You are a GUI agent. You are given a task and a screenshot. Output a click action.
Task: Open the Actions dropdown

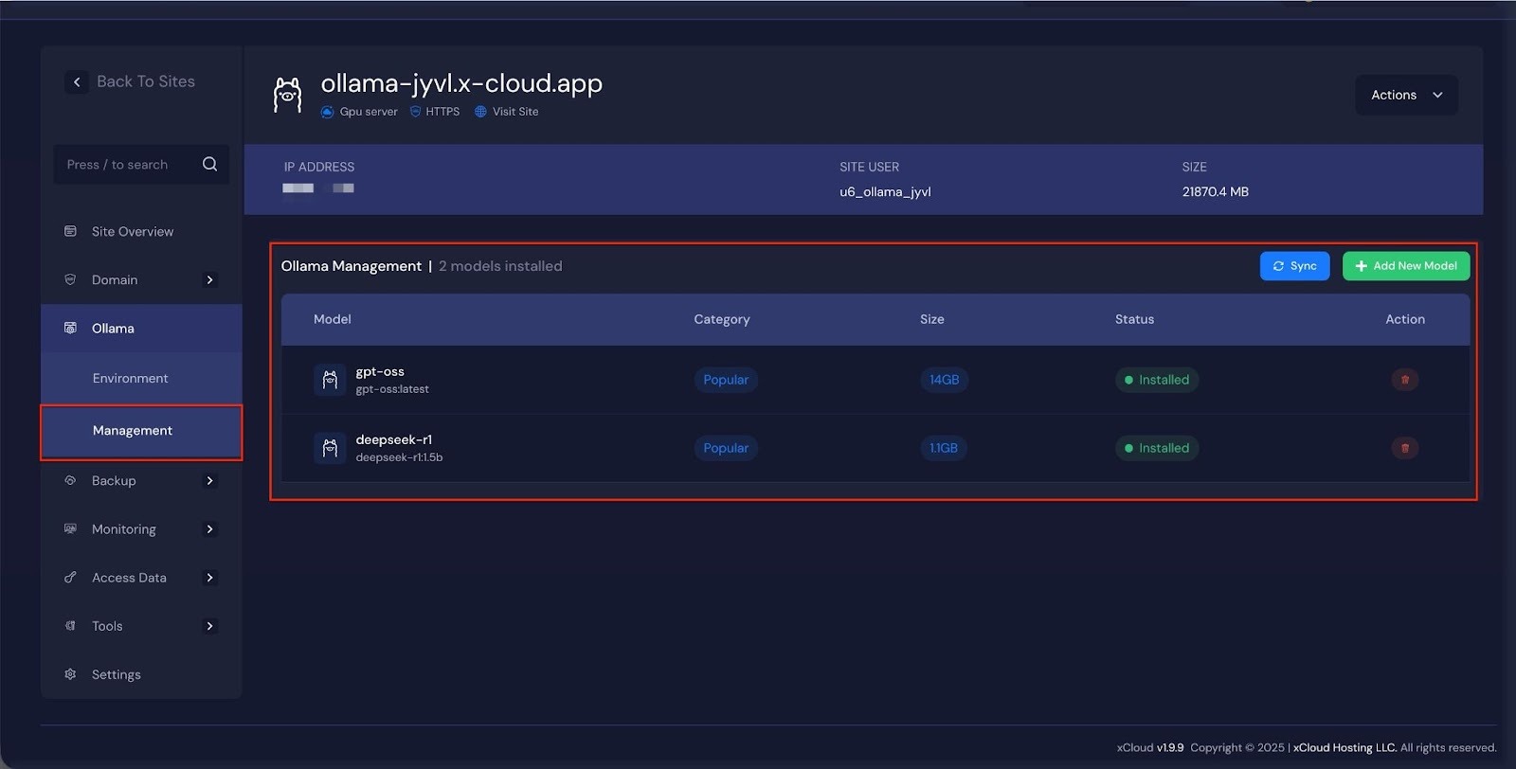point(1406,95)
